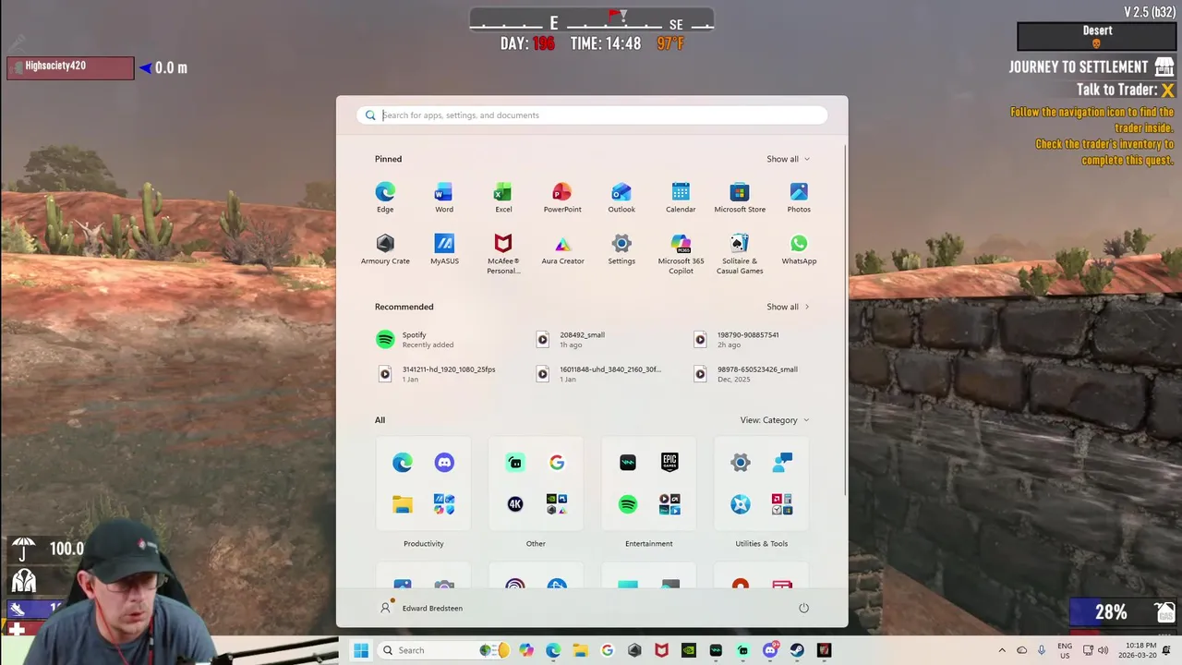
Task: Click the McAfee icon on the taskbar
Action: coord(661,650)
